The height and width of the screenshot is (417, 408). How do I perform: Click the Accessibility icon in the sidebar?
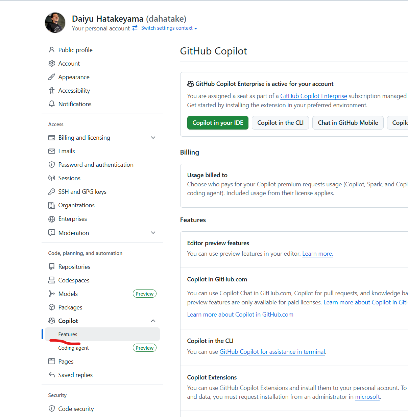tap(52, 90)
